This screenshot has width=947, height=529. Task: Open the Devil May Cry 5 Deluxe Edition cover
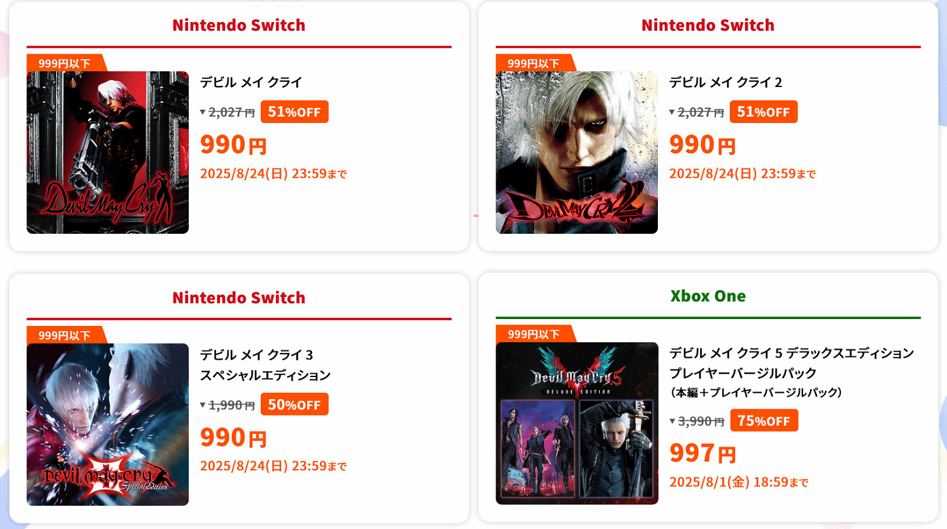pos(576,423)
